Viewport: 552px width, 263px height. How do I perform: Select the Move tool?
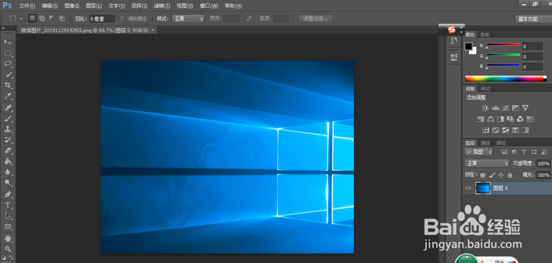(x=8, y=42)
